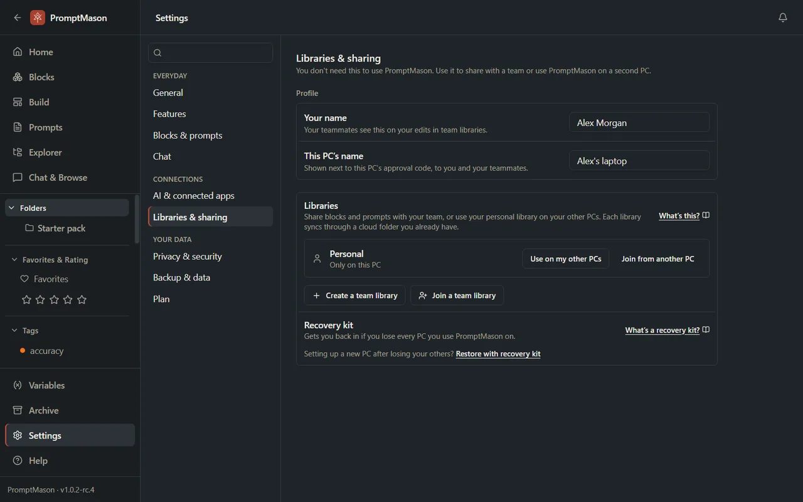Screen dimensions: 803x502
Task: Set the rating filter to three stars
Action: click(54, 300)
